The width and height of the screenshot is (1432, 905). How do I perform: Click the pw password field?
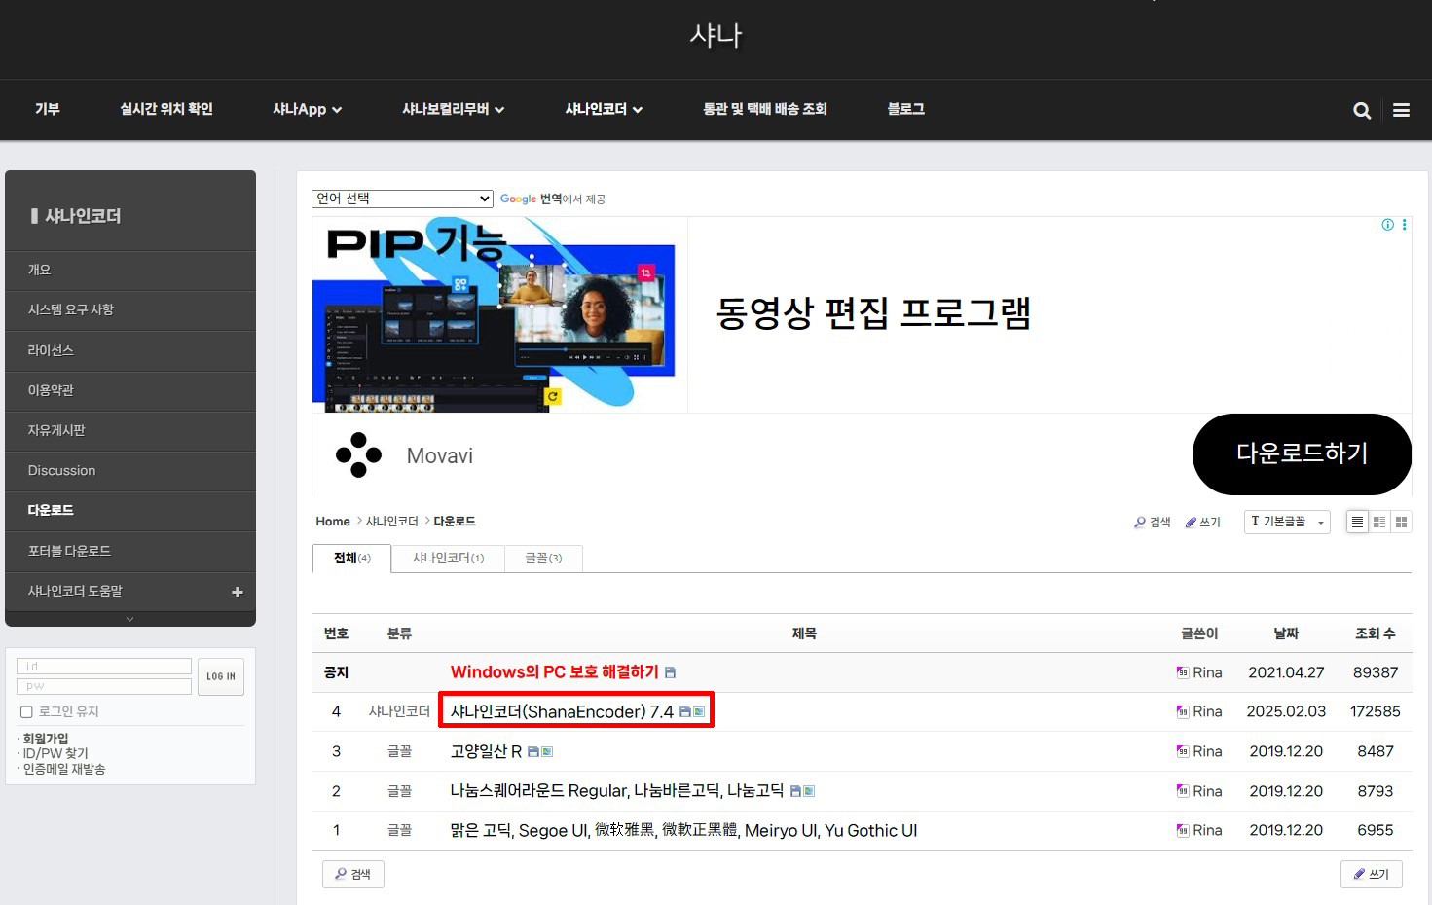(x=104, y=686)
